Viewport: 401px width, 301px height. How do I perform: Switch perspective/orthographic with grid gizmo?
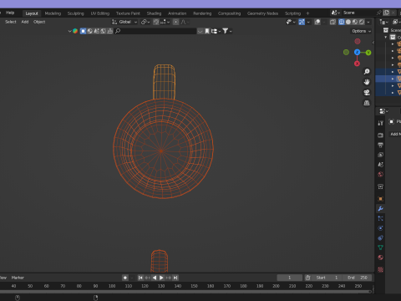click(367, 103)
